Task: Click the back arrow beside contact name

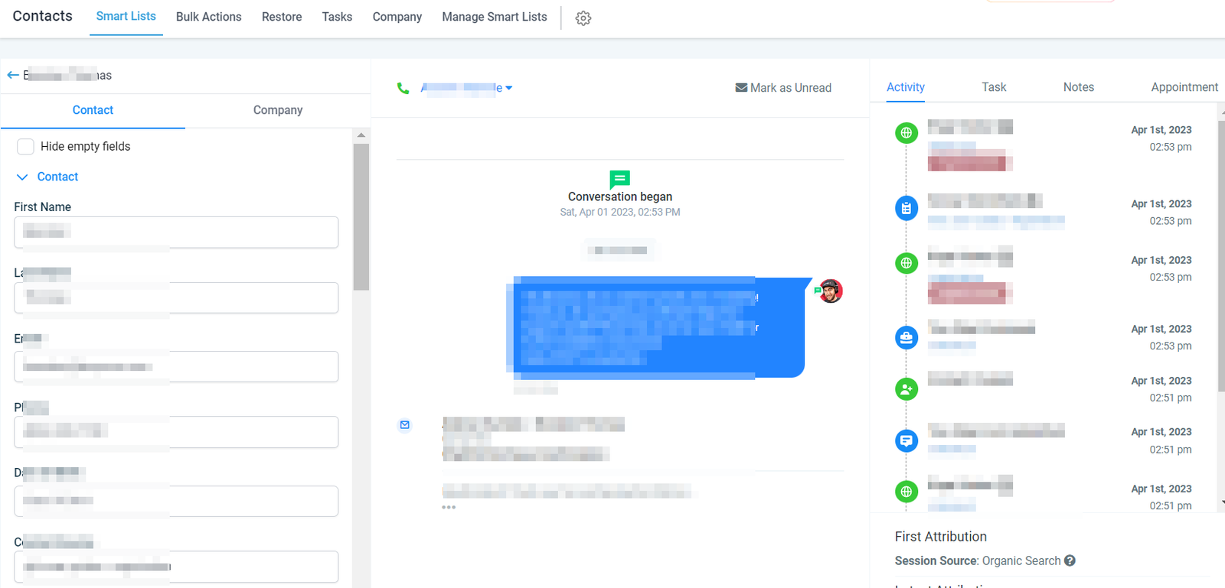Action: (x=13, y=75)
